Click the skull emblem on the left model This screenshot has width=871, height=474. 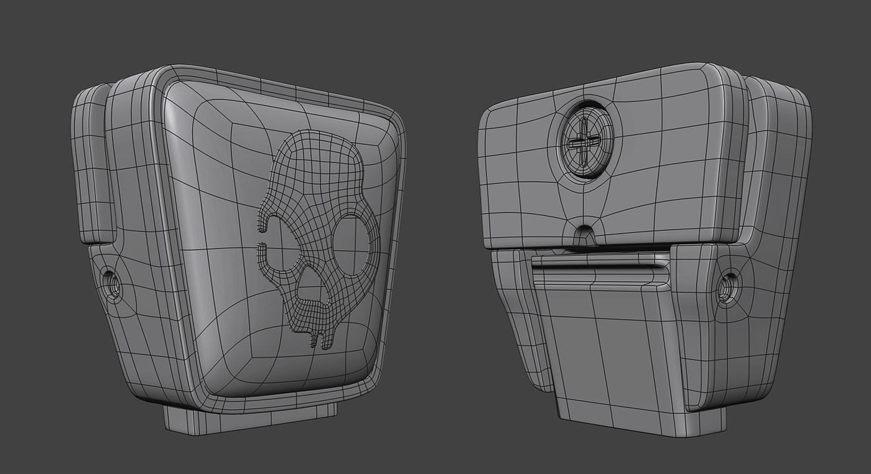click(x=319, y=239)
